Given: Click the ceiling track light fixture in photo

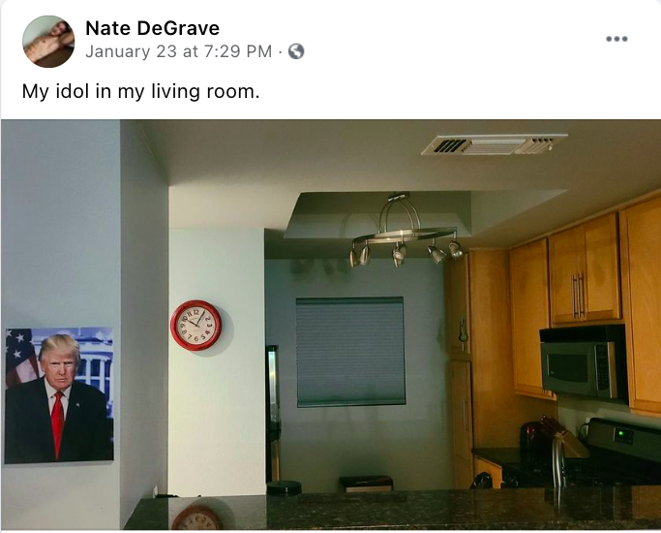Looking at the screenshot, I should coord(405,233).
